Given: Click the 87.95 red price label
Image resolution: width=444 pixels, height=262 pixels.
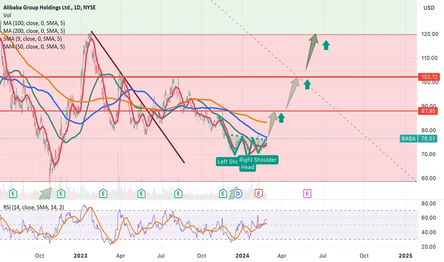Looking at the screenshot, I should [x=428, y=111].
